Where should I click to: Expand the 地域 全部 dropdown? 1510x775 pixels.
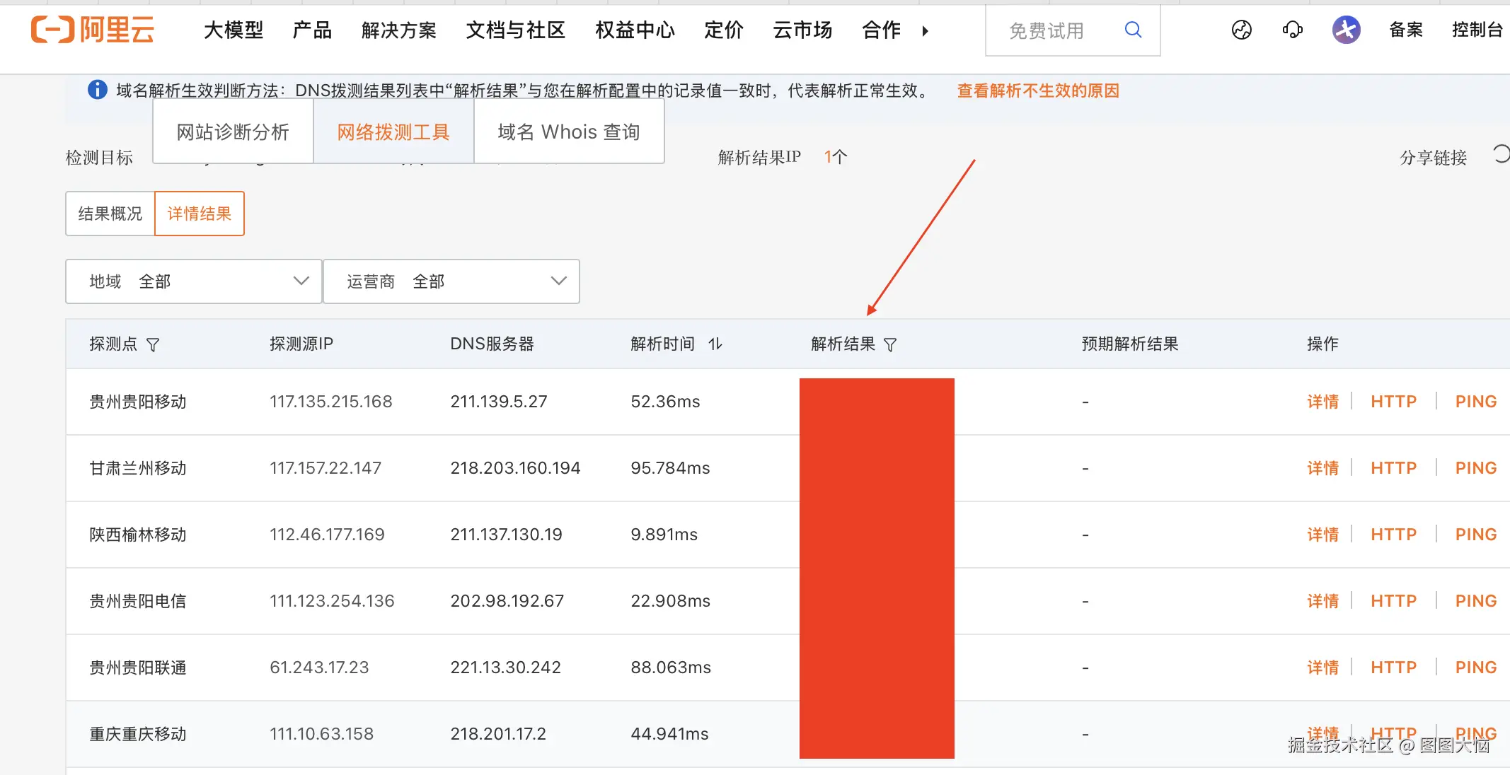(193, 281)
